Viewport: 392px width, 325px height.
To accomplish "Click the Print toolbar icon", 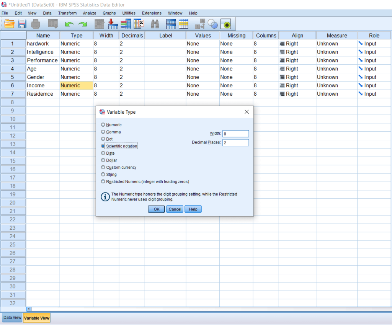I will pyautogui.click(x=34, y=24).
